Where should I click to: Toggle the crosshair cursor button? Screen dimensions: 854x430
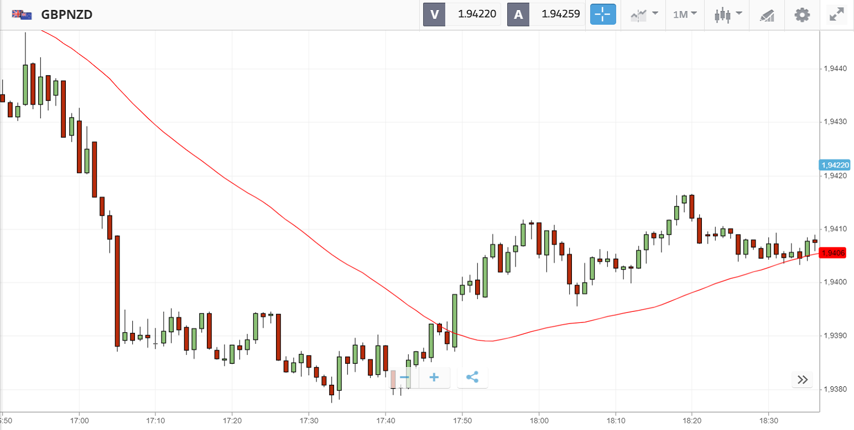coord(602,14)
